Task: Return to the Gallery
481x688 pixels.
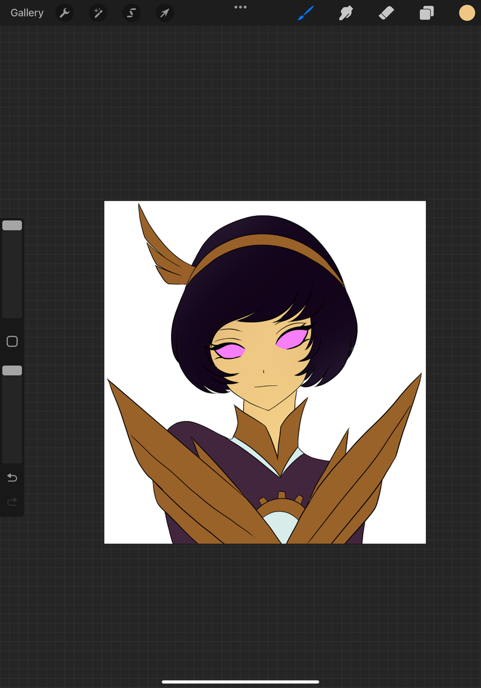Action: tap(27, 13)
